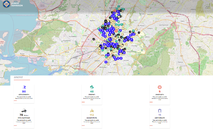Click the beige ΚΑΘΑΡΙΟΤΗΤΑ cleaning icon
This screenshot has width=213, height=132.
pyautogui.click(x=92, y=110)
